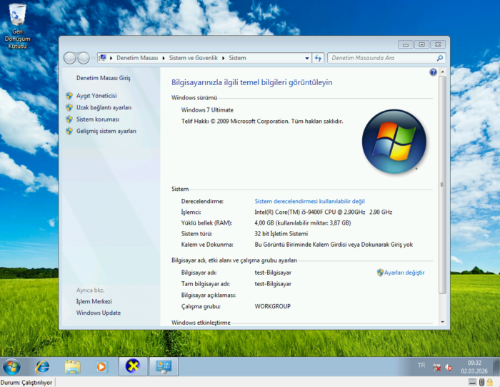Click the scrollbar up arrow
This screenshot has height=387, width=500.
443,72
